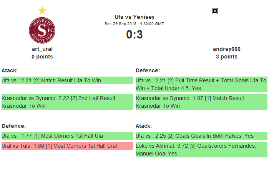Click the 0:3 match score
Image resolution: width=269 pixels, height=177 pixels.
tap(134, 35)
